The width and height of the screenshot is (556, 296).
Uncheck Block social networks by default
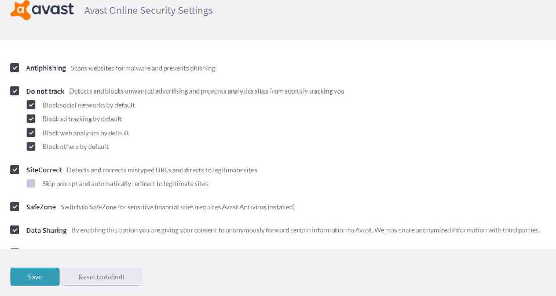pyautogui.click(x=31, y=105)
